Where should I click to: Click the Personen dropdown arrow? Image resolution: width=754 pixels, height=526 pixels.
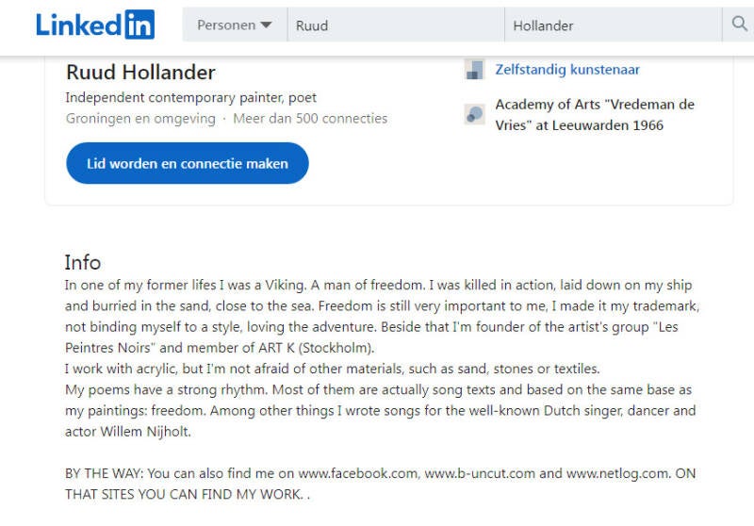click(x=266, y=25)
